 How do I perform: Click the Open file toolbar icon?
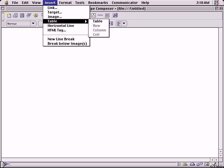tap(15, 15)
